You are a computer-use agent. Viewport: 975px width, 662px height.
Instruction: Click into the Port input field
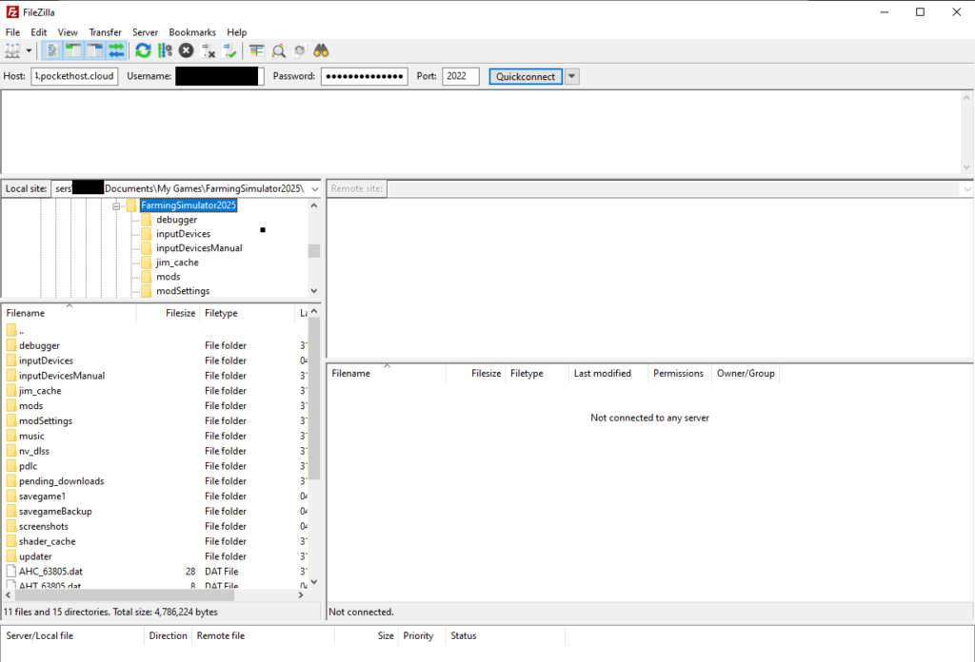click(x=461, y=76)
